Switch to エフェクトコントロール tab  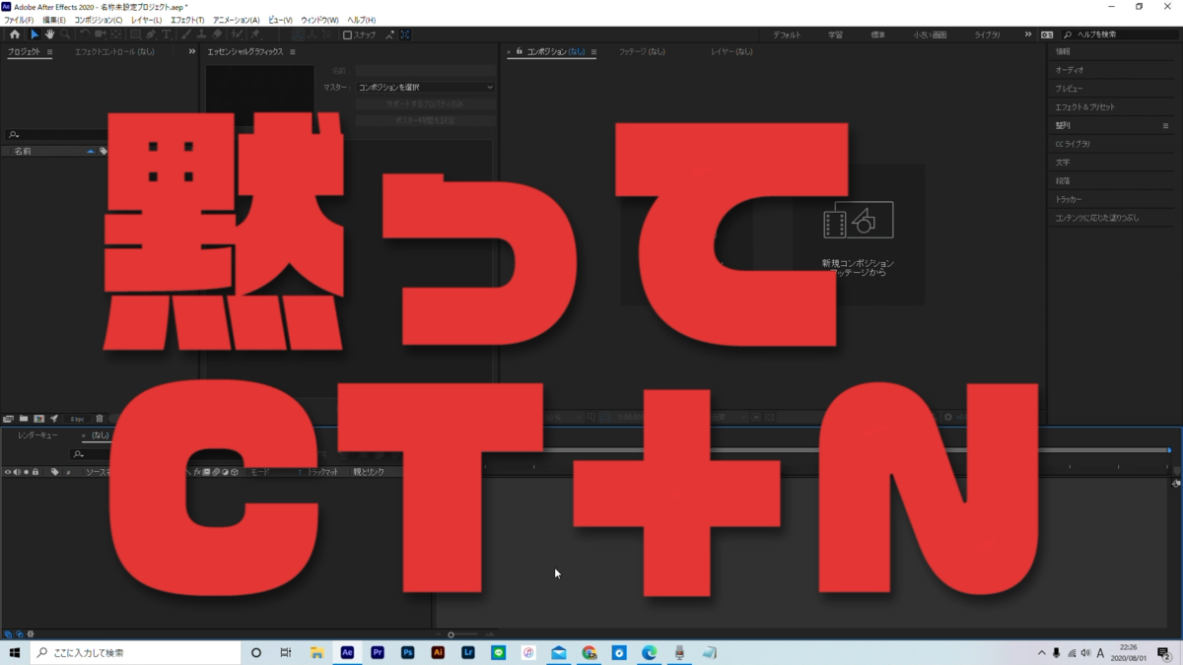click(x=114, y=51)
